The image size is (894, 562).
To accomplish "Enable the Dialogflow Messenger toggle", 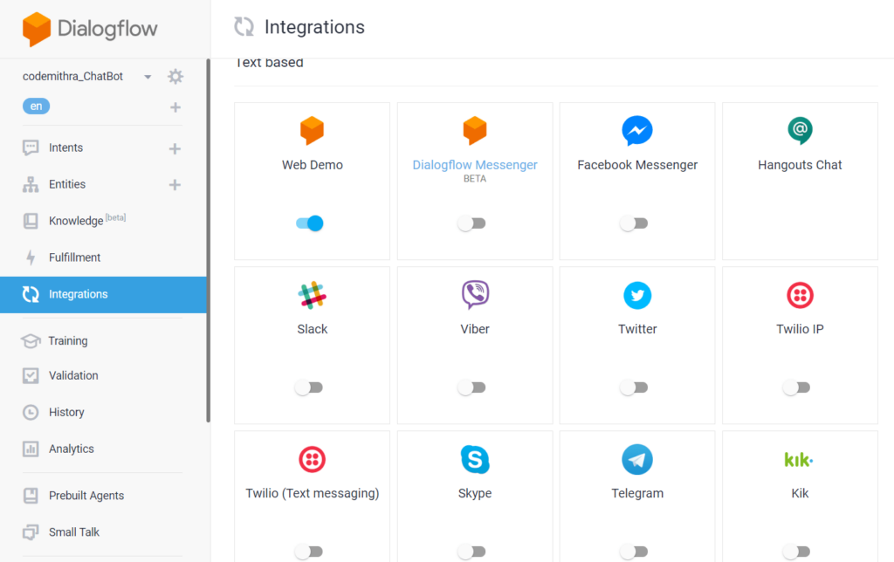I will pos(471,223).
